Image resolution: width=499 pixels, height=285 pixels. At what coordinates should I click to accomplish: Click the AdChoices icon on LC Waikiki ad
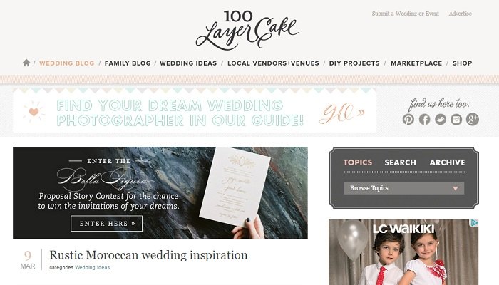point(474,223)
